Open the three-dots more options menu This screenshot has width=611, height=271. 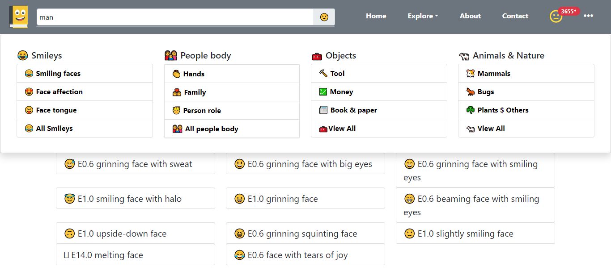[588, 16]
